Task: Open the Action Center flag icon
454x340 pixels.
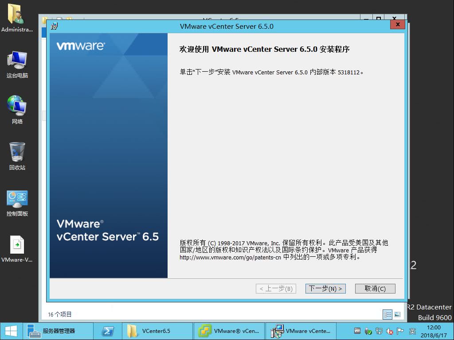Action: pos(400,331)
